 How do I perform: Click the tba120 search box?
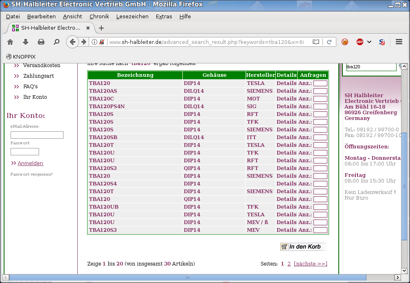tap(371, 67)
